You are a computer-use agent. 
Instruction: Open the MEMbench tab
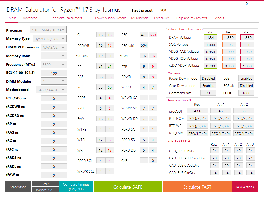(x=140, y=18)
